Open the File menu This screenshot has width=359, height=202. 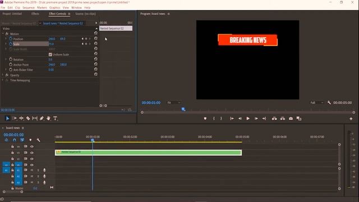(3, 7)
